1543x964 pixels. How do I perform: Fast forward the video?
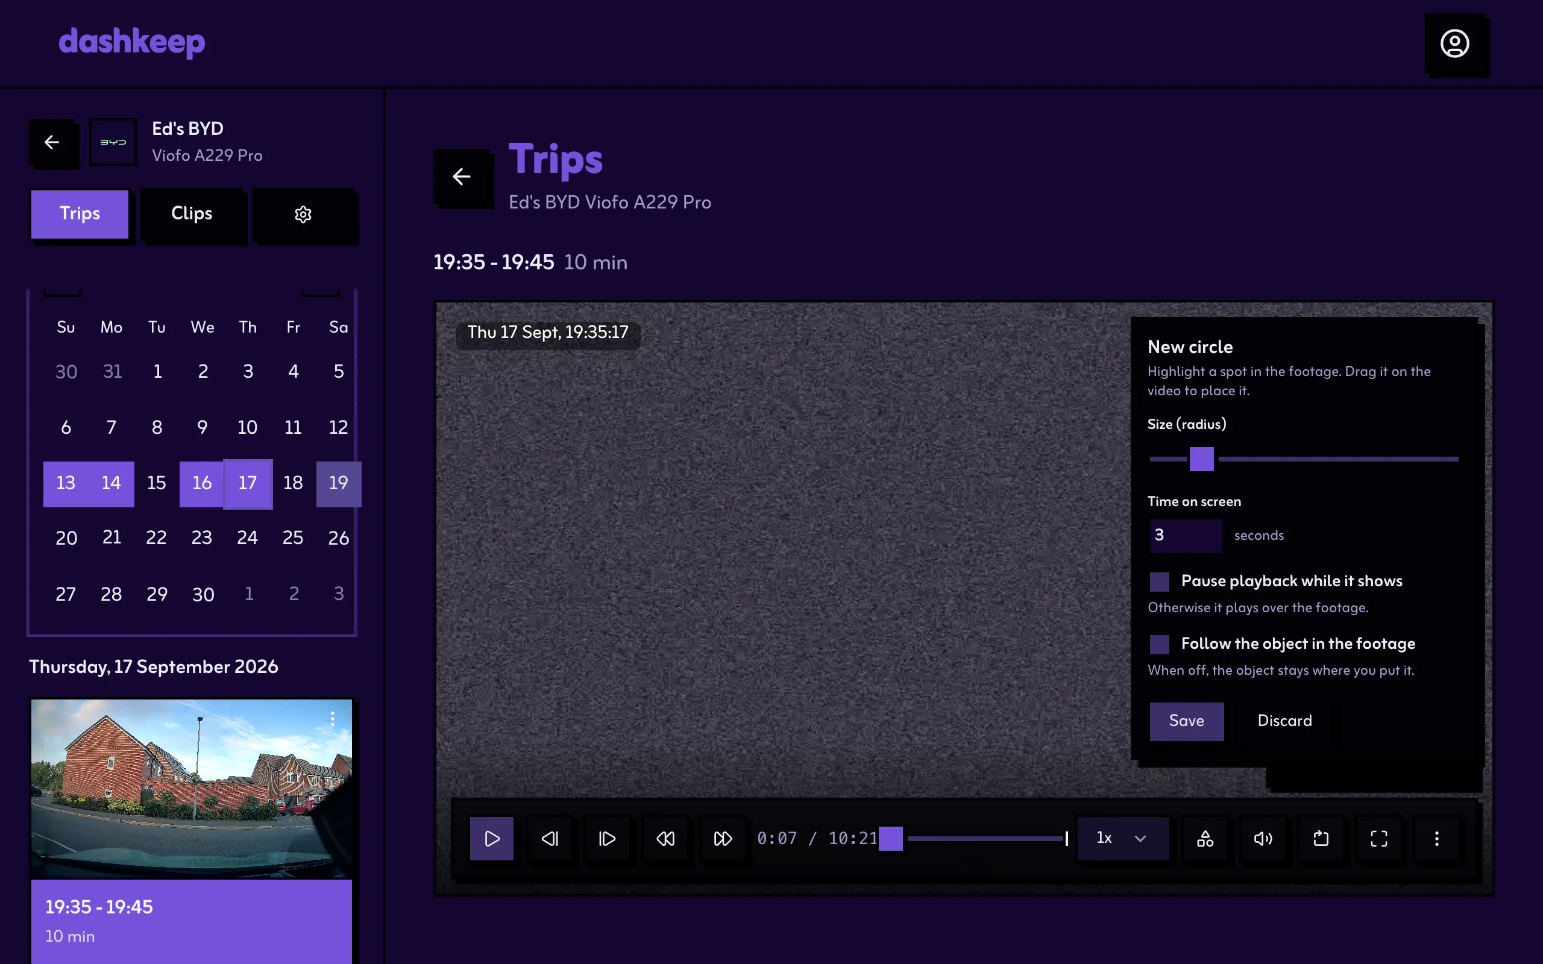point(723,839)
